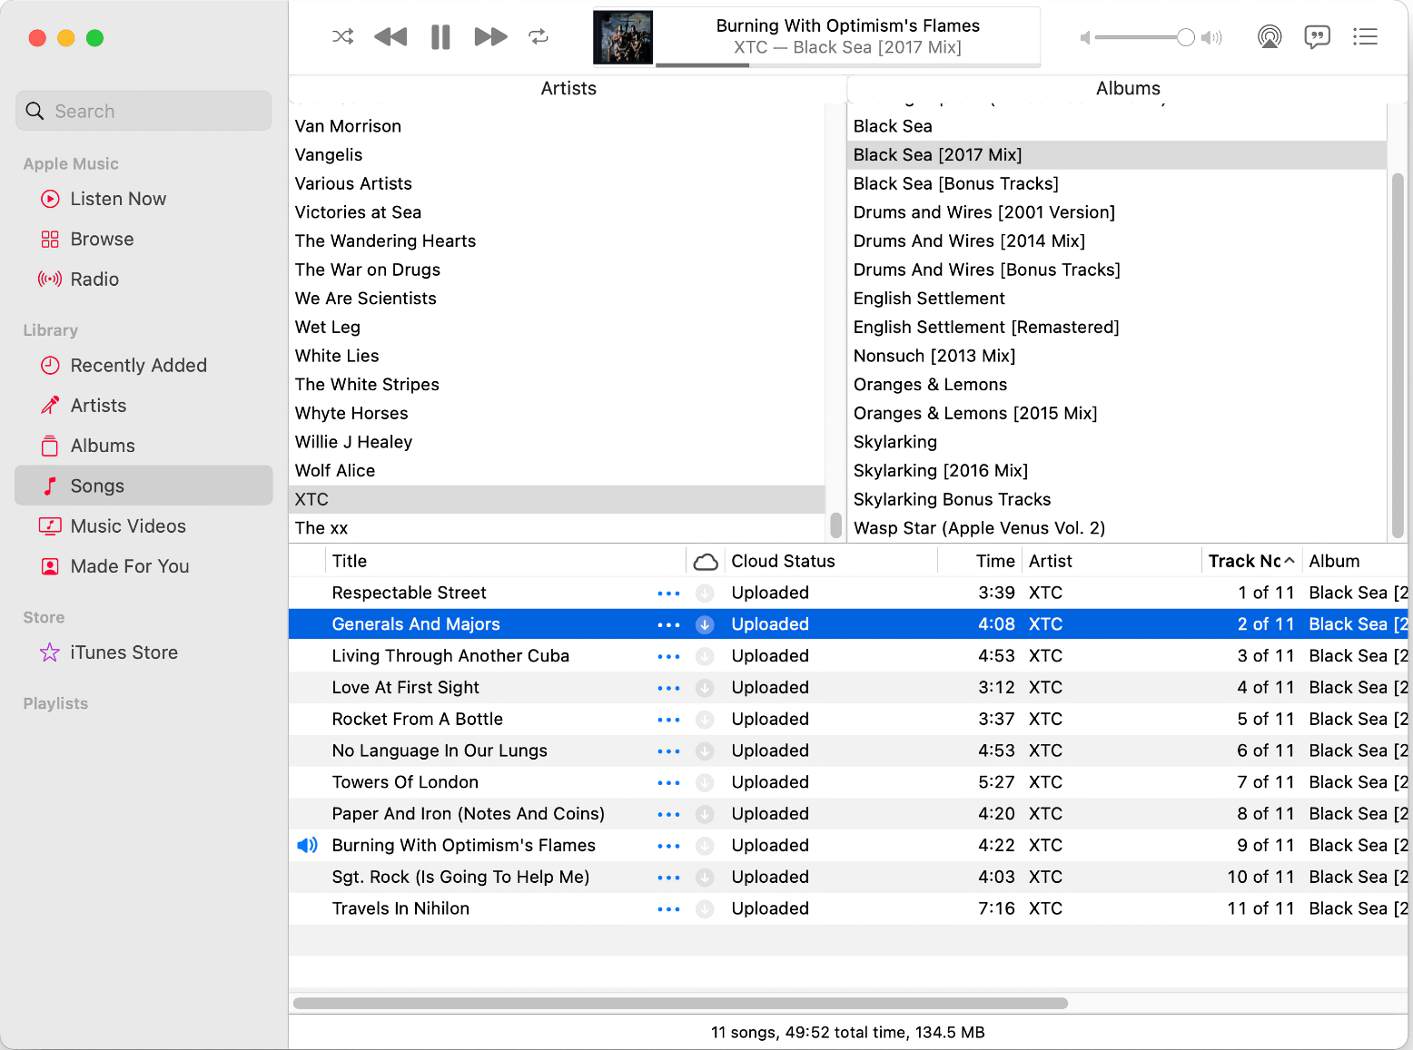Download Generals And Majors via cloud icon

click(x=705, y=624)
